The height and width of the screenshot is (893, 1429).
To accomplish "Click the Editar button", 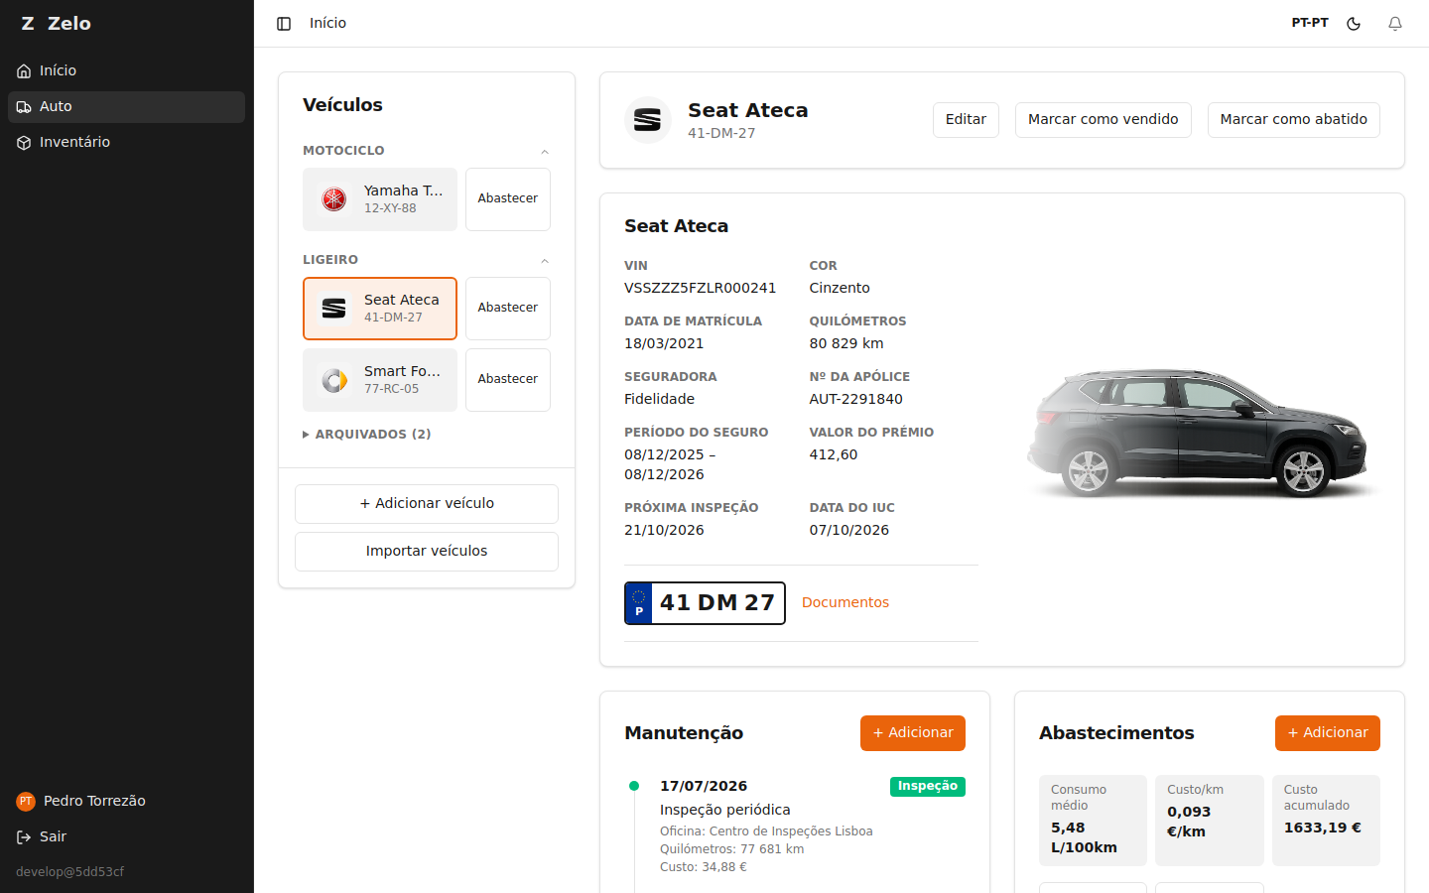I will tap(966, 120).
